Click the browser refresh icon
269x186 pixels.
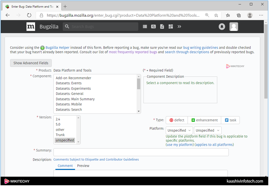pos(29,15)
